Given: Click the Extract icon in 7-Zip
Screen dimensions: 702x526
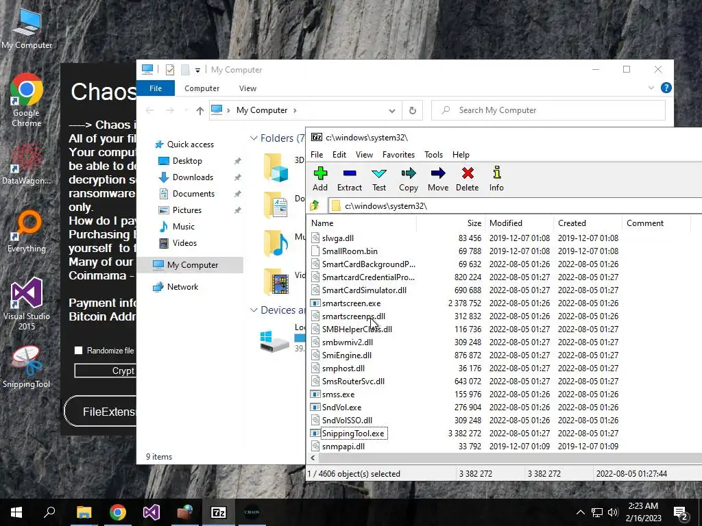Looking at the screenshot, I should coord(349,179).
